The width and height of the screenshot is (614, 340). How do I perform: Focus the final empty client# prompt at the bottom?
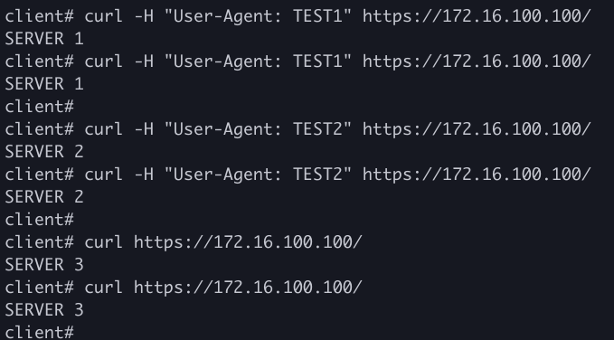click(39, 332)
